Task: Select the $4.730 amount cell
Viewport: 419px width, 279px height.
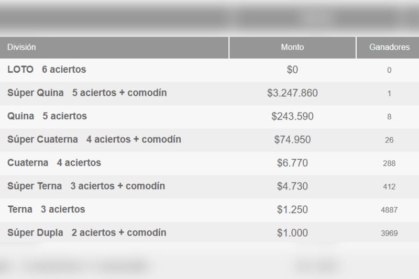Action: 292,186
